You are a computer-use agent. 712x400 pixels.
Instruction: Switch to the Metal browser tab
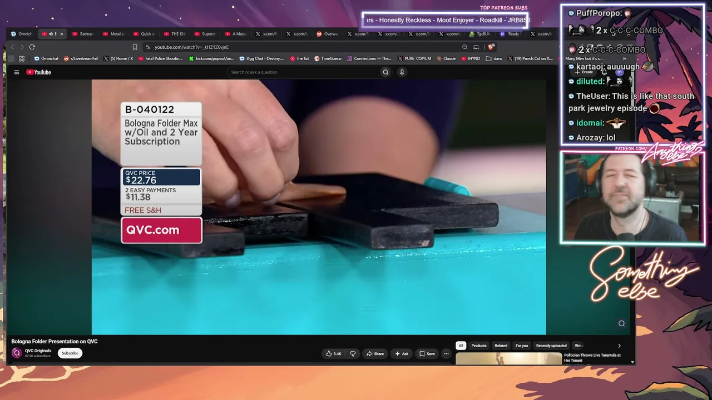[x=114, y=34]
